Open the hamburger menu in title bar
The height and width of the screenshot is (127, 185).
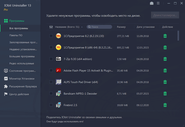tap(158, 3)
